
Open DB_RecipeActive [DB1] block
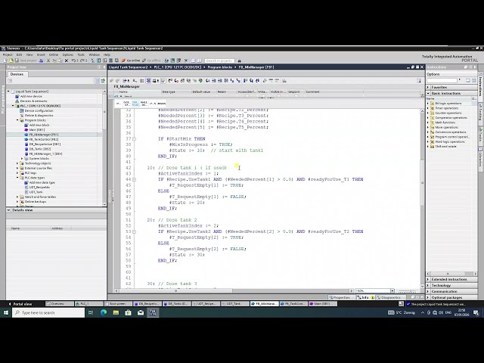[45, 144]
